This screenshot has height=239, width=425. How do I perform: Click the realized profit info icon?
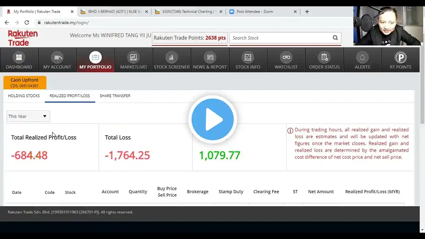pyautogui.click(x=290, y=130)
